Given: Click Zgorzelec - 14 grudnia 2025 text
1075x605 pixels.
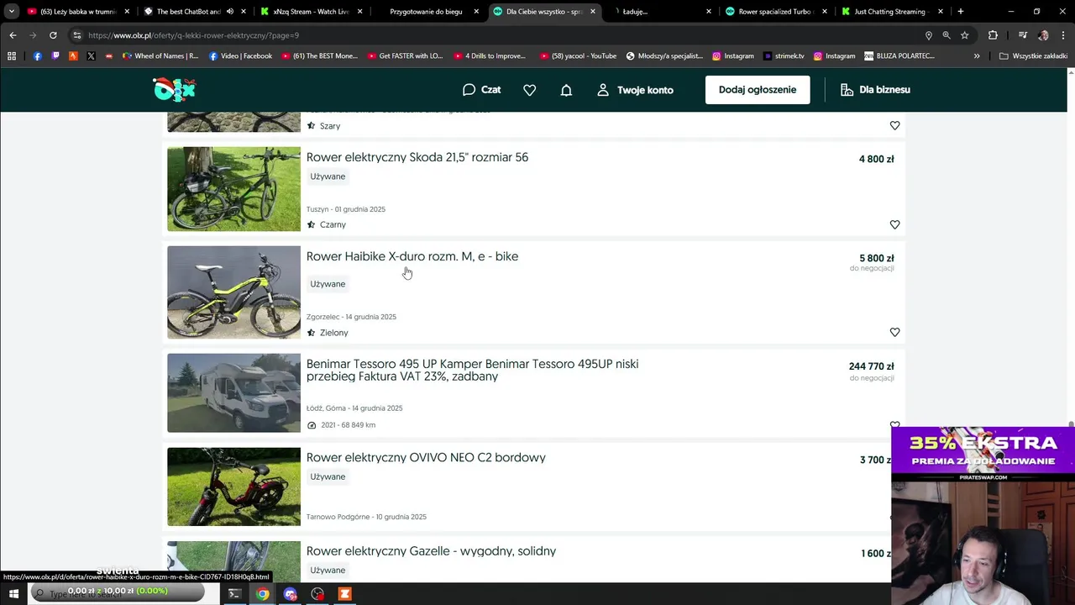Looking at the screenshot, I should click(x=351, y=317).
